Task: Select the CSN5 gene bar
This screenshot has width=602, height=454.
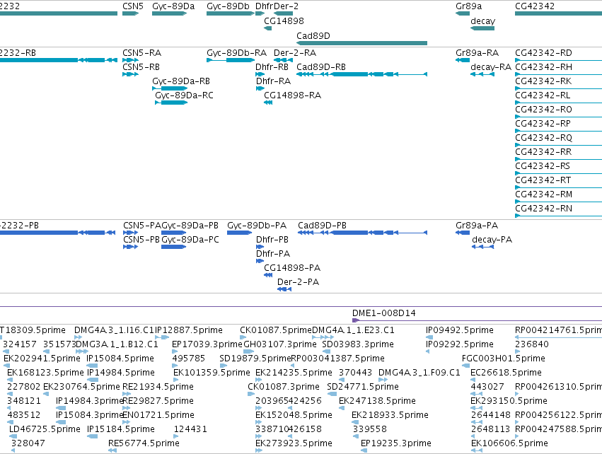Action: click(x=131, y=13)
